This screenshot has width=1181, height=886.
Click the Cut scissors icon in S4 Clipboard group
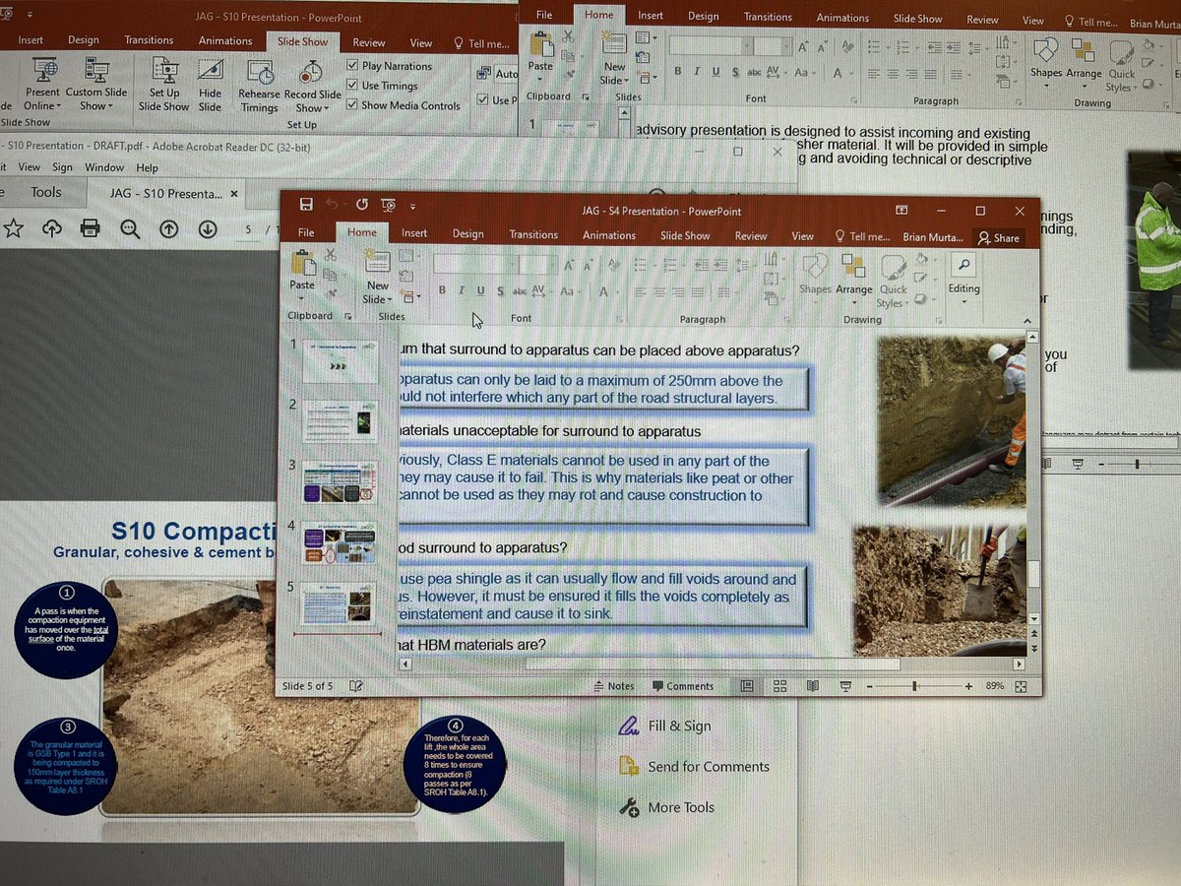coord(331,254)
